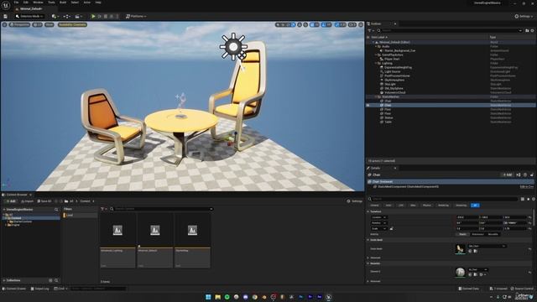Toggle property matrix grid icon in Details
The width and height of the screenshot is (537, 302).
(x=523, y=199)
